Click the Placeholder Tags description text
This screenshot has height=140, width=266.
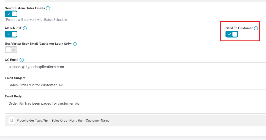(63, 121)
